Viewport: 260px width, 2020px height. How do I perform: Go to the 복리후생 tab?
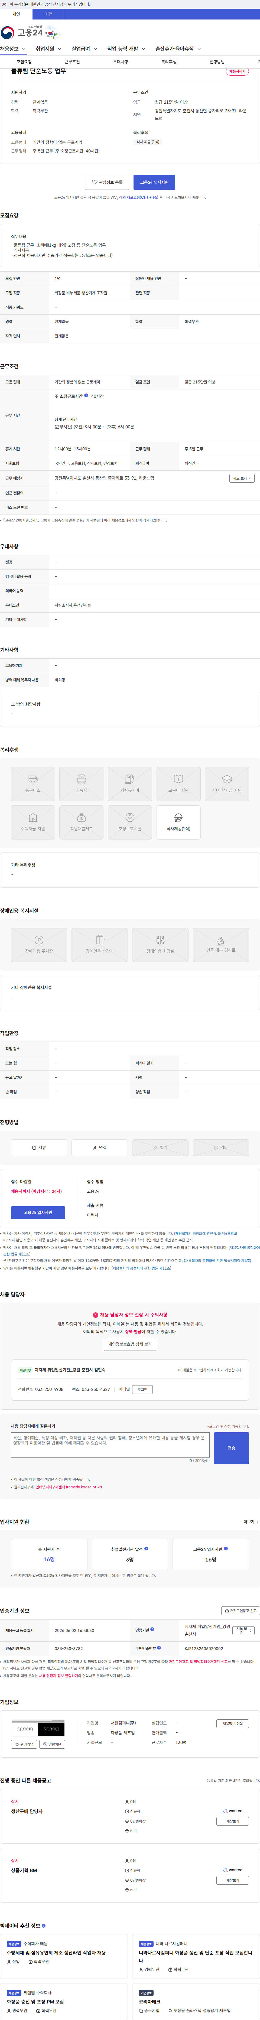tap(169, 62)
